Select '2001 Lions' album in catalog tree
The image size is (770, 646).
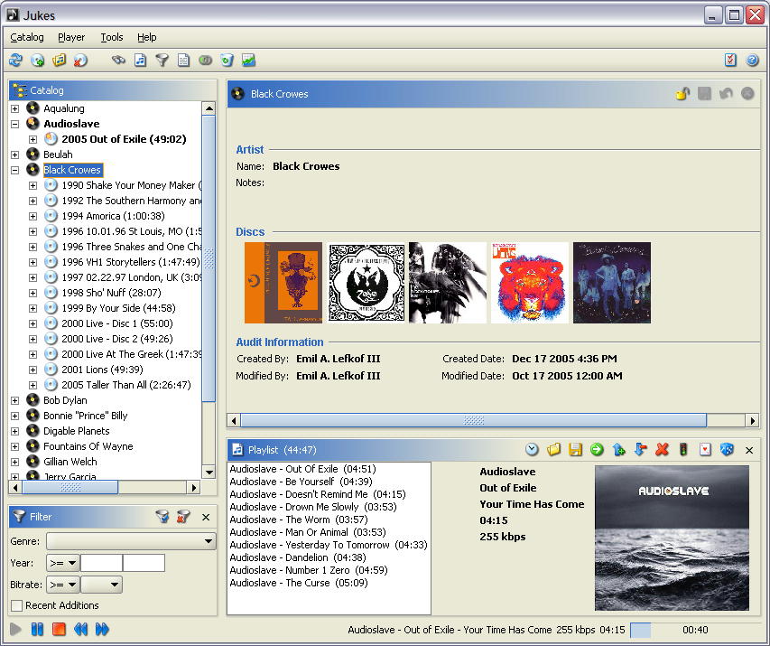pos(97,370)
